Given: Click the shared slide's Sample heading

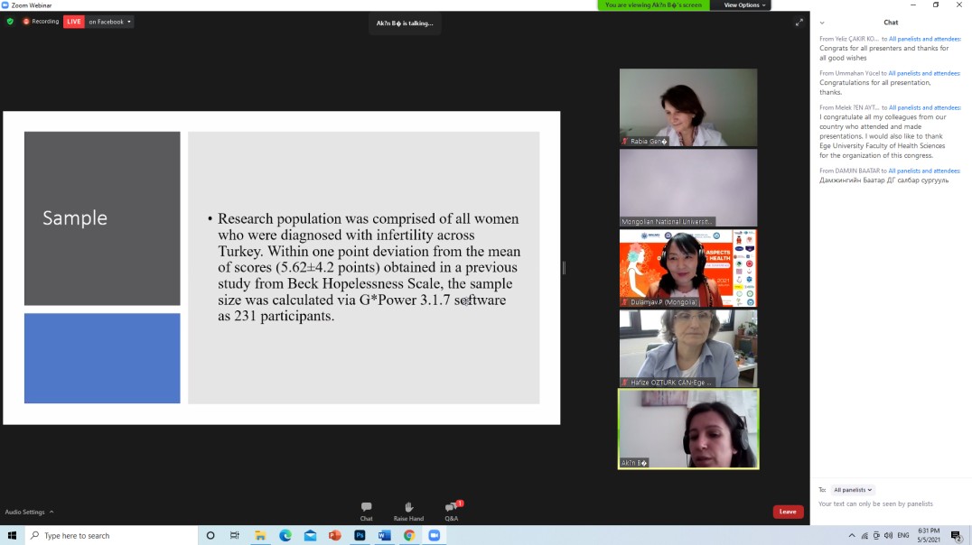Looking at the screenshot, I should (75, 218).
